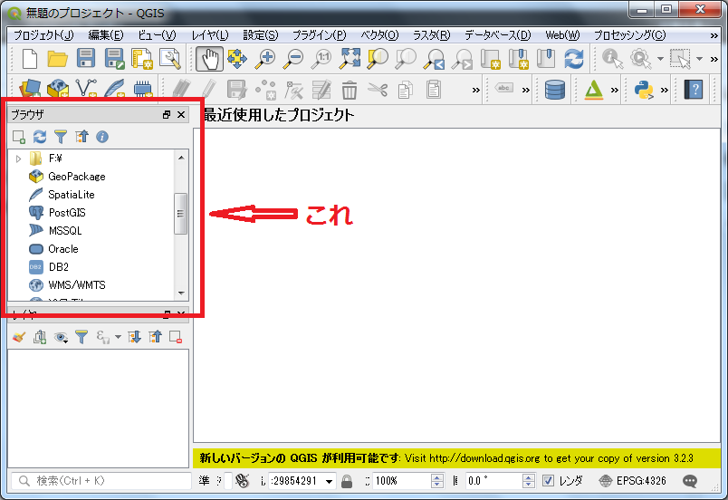Expand label toolbar overflow chevron
The width and height of the screenshot is (728, 500).
click(x=525, y=90)
